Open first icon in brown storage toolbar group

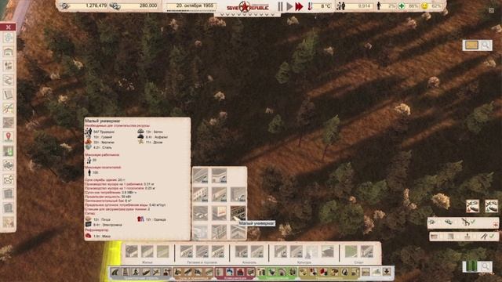[178, 272]
